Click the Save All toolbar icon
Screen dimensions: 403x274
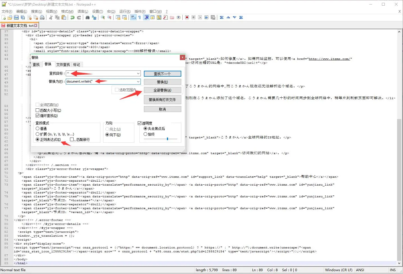[23, 17]
